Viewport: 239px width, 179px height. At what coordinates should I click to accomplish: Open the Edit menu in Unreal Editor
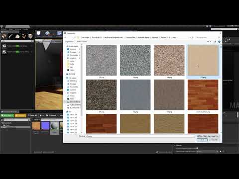pyautogui.click(x=10, y=29)
